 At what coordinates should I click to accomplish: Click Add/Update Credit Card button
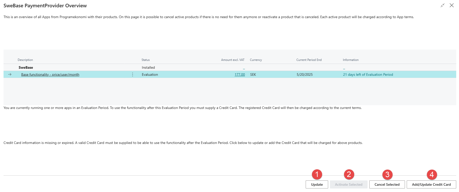pos(431,184)
